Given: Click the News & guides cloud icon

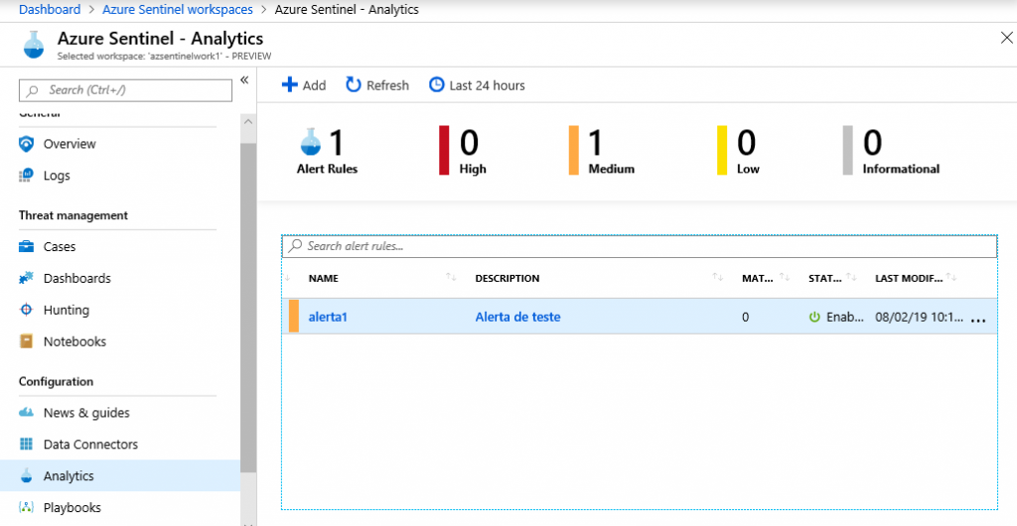Looking at the screenshot, I should [27, 413].
